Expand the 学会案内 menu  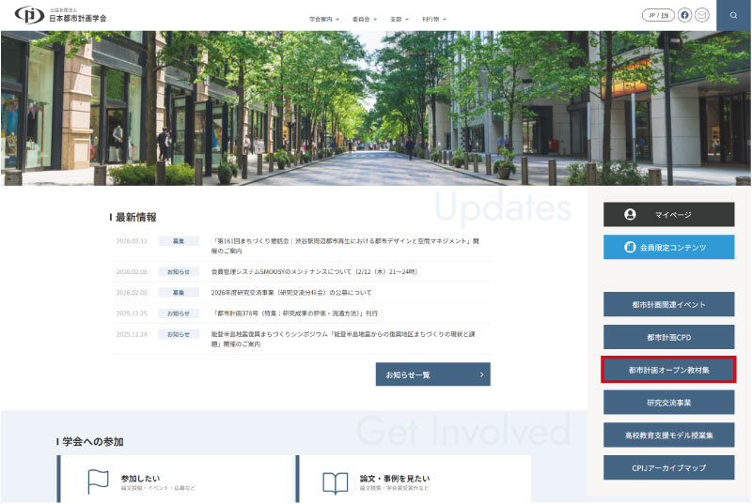[x=324, y=19]
